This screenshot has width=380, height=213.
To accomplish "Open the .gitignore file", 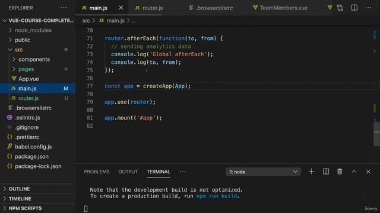I will pos(38,127).
